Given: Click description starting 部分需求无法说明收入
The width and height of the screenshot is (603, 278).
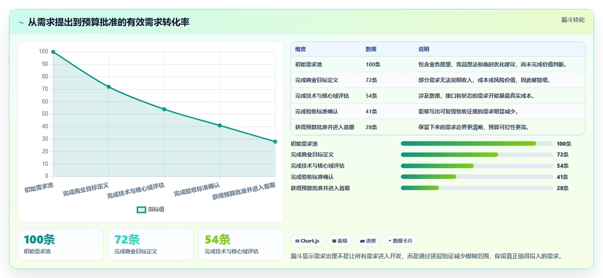Looking at the screenshot, I should click(x=484, y=80).
